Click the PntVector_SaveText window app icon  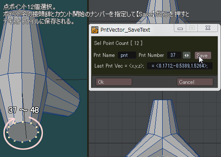click(95, 30)
